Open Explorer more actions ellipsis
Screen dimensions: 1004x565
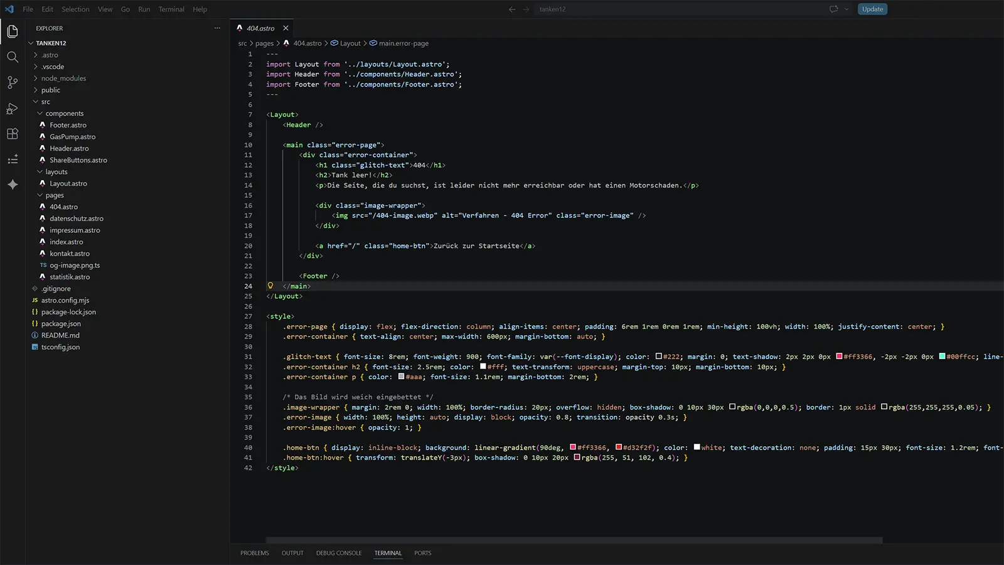[217, 28]
